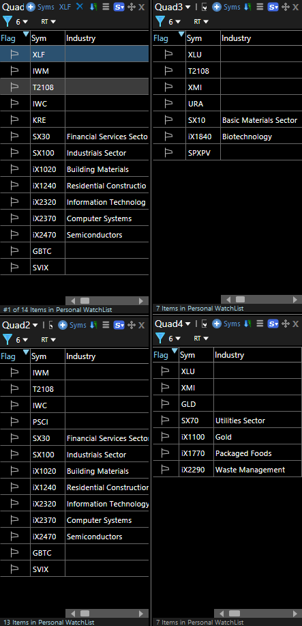Click the sort arrows icon in Quad3 toolbar
302x626 pixels.
(247, 7)
